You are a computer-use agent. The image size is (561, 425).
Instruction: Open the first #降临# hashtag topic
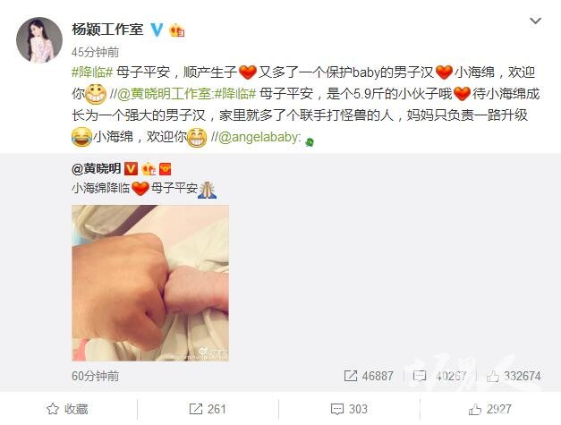[92, 72]
